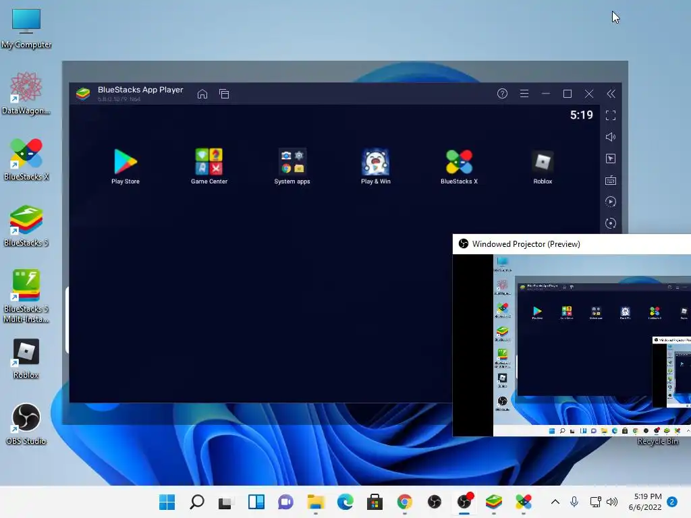Open the Play Store app in BlueStacks

click(x=125, y=167)
